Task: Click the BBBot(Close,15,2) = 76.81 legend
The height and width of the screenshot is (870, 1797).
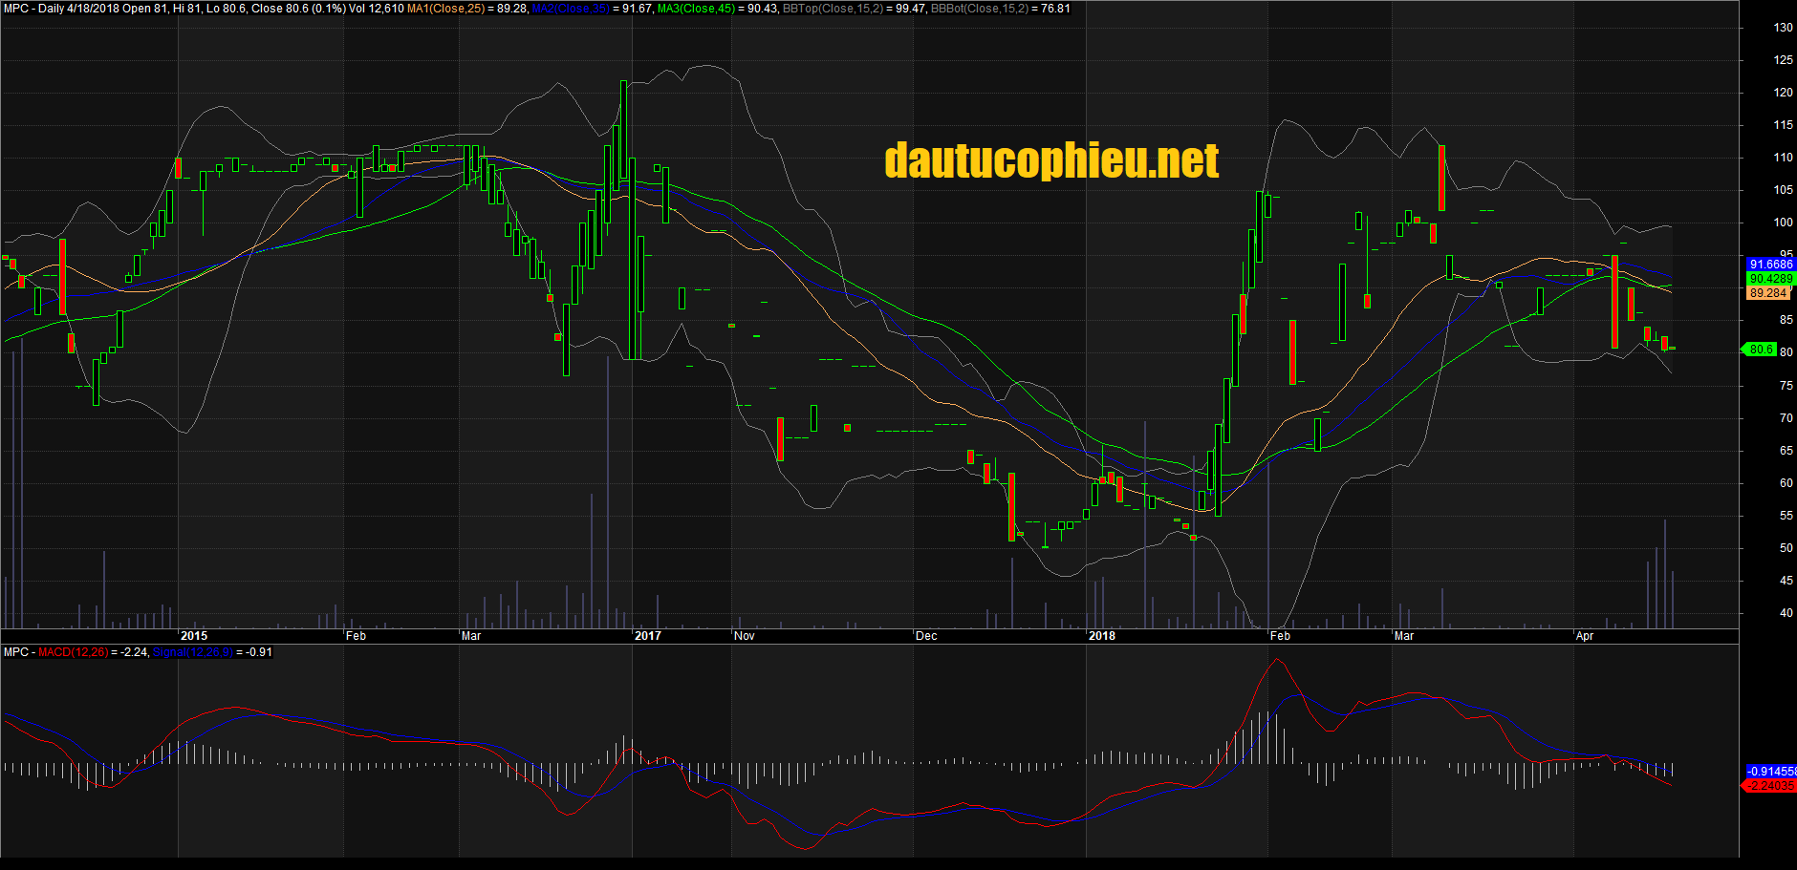Action: (1001, 9)
